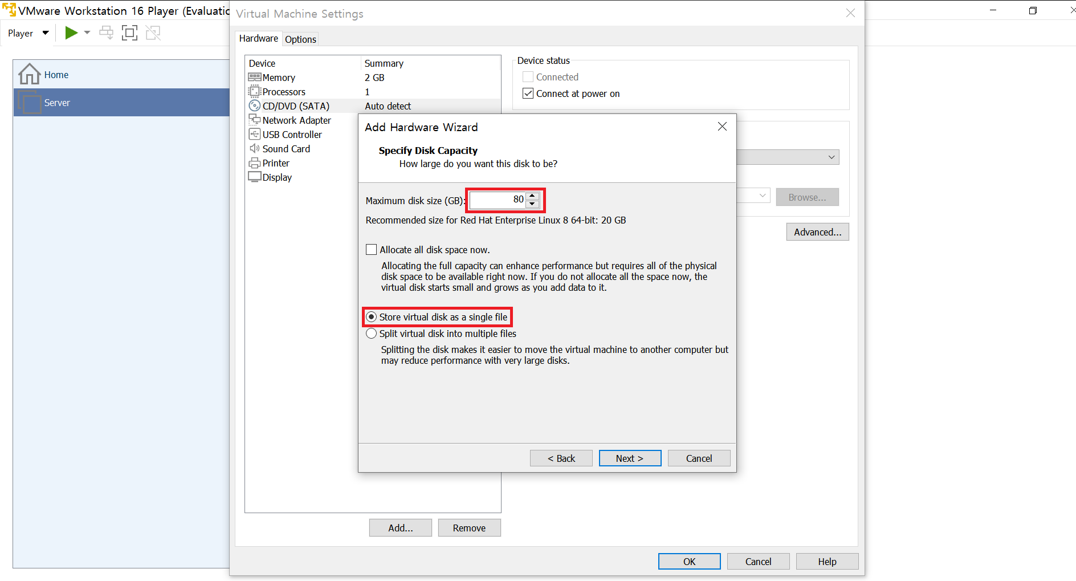The image size is (1076, 581).
Task: Cancel the Add Hardware Wizard
Action: click(699, 458)
